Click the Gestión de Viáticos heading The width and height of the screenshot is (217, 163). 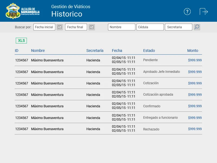pyautogui.click(x=71, y=7)
